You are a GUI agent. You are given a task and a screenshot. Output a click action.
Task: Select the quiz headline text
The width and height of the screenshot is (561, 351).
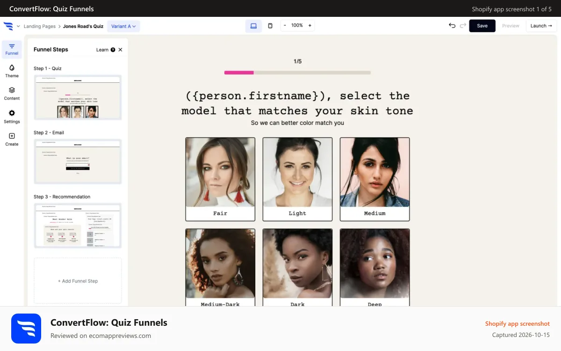pos(297,103)
